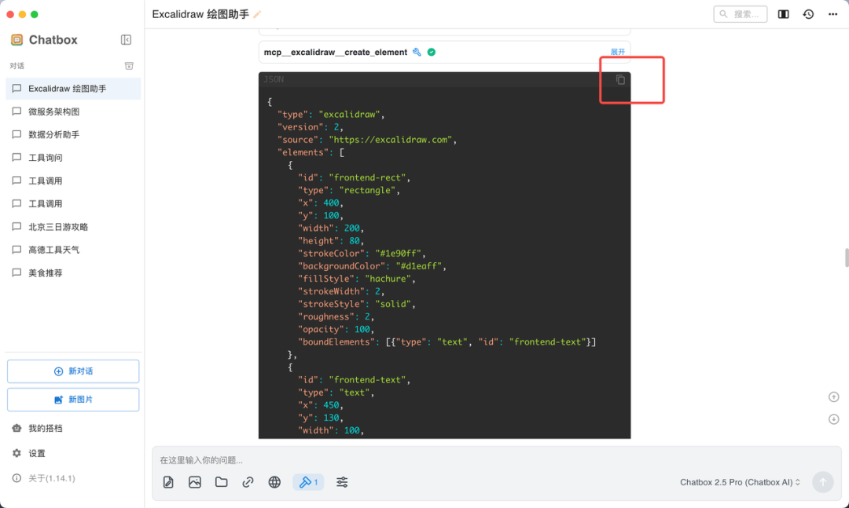Click the pencil icon to rename conversation
Viewport: 849px width, 508px height.
click(x=258, y=14)
